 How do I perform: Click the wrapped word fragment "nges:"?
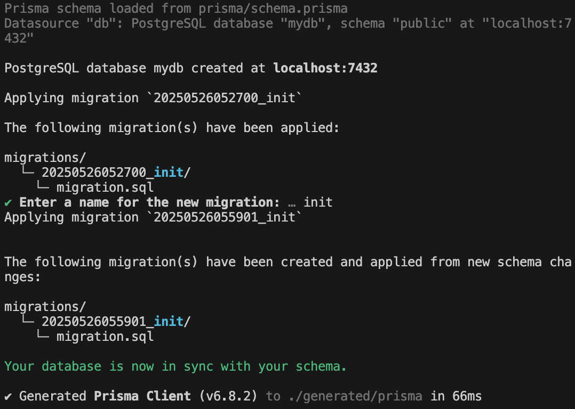22,277
